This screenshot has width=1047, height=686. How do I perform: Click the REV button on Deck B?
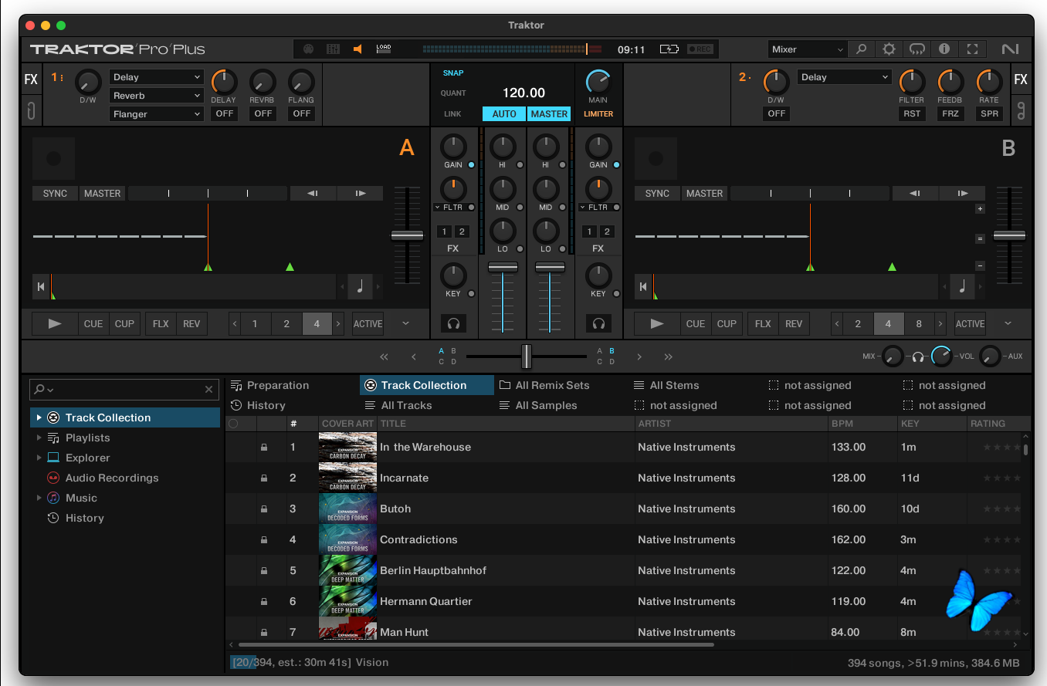pyautogui.click(x=794, y=324)
